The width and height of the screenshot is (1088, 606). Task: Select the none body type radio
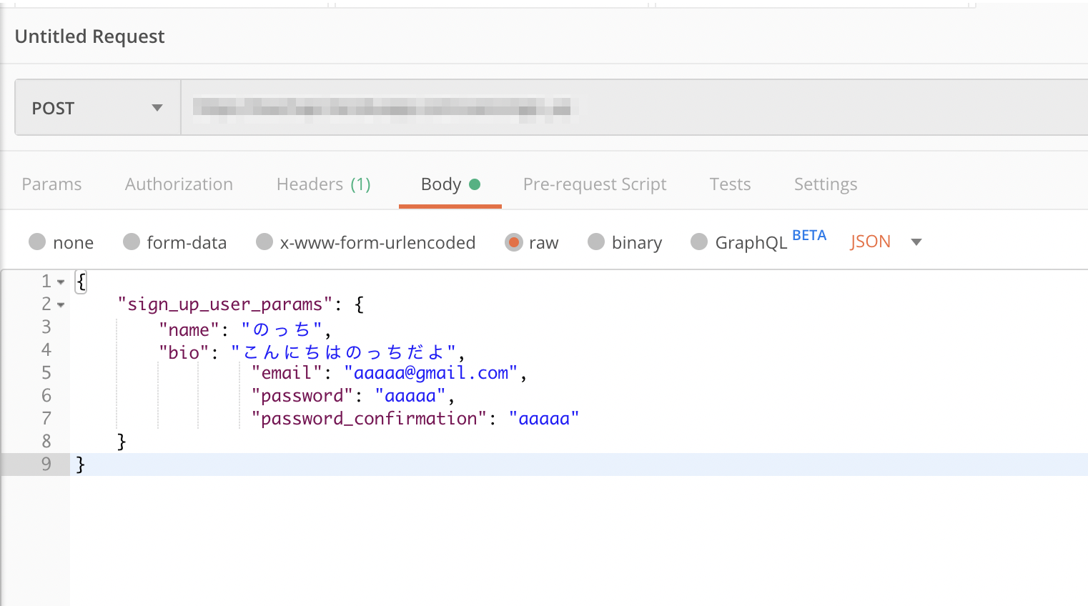[37, 242]
